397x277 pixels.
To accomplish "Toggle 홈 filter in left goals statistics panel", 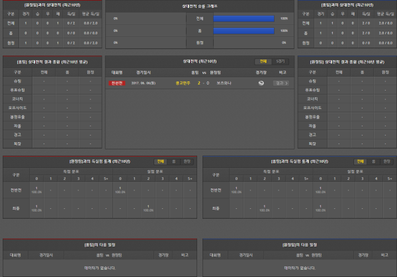I will (x=173, y=161).
